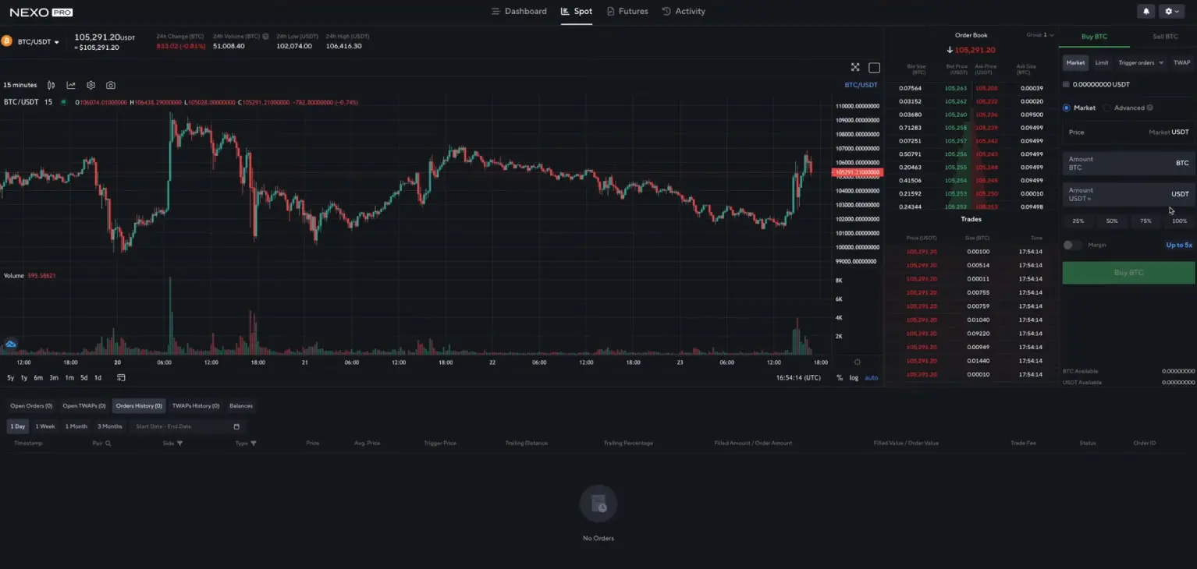Set amount to 50% button
This screenshot has height=569, width=1197.
pyautogui.click(x=1112, y=221)
